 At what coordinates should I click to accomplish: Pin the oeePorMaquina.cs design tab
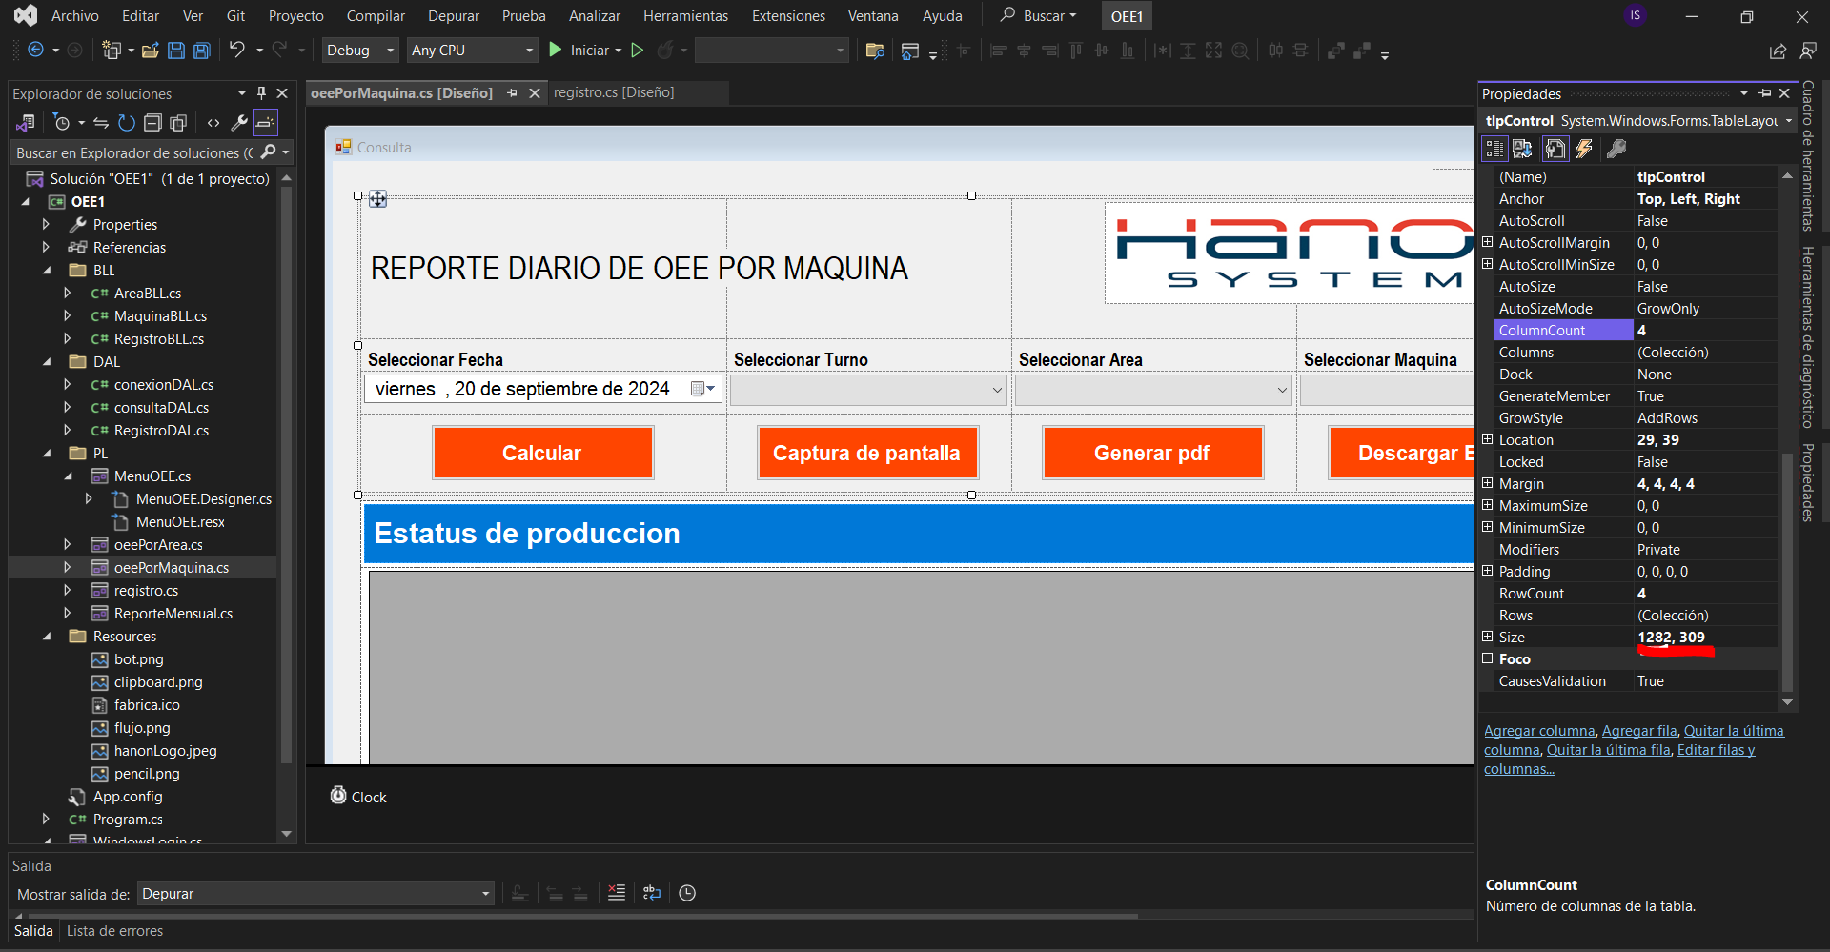click(513, 93)
